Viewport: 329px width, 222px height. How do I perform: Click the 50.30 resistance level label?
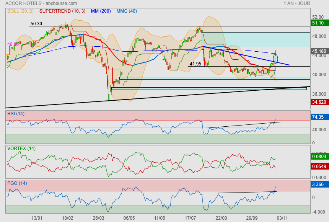pos(36,24)
